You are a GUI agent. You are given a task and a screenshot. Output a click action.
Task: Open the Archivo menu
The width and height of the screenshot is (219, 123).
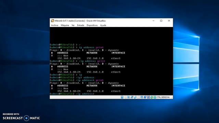[55, 25]
